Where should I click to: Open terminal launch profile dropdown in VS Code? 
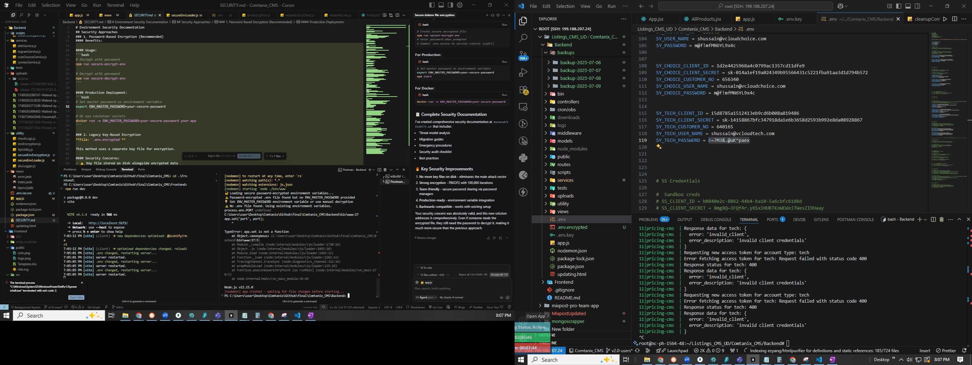click(x=925, y=219)
